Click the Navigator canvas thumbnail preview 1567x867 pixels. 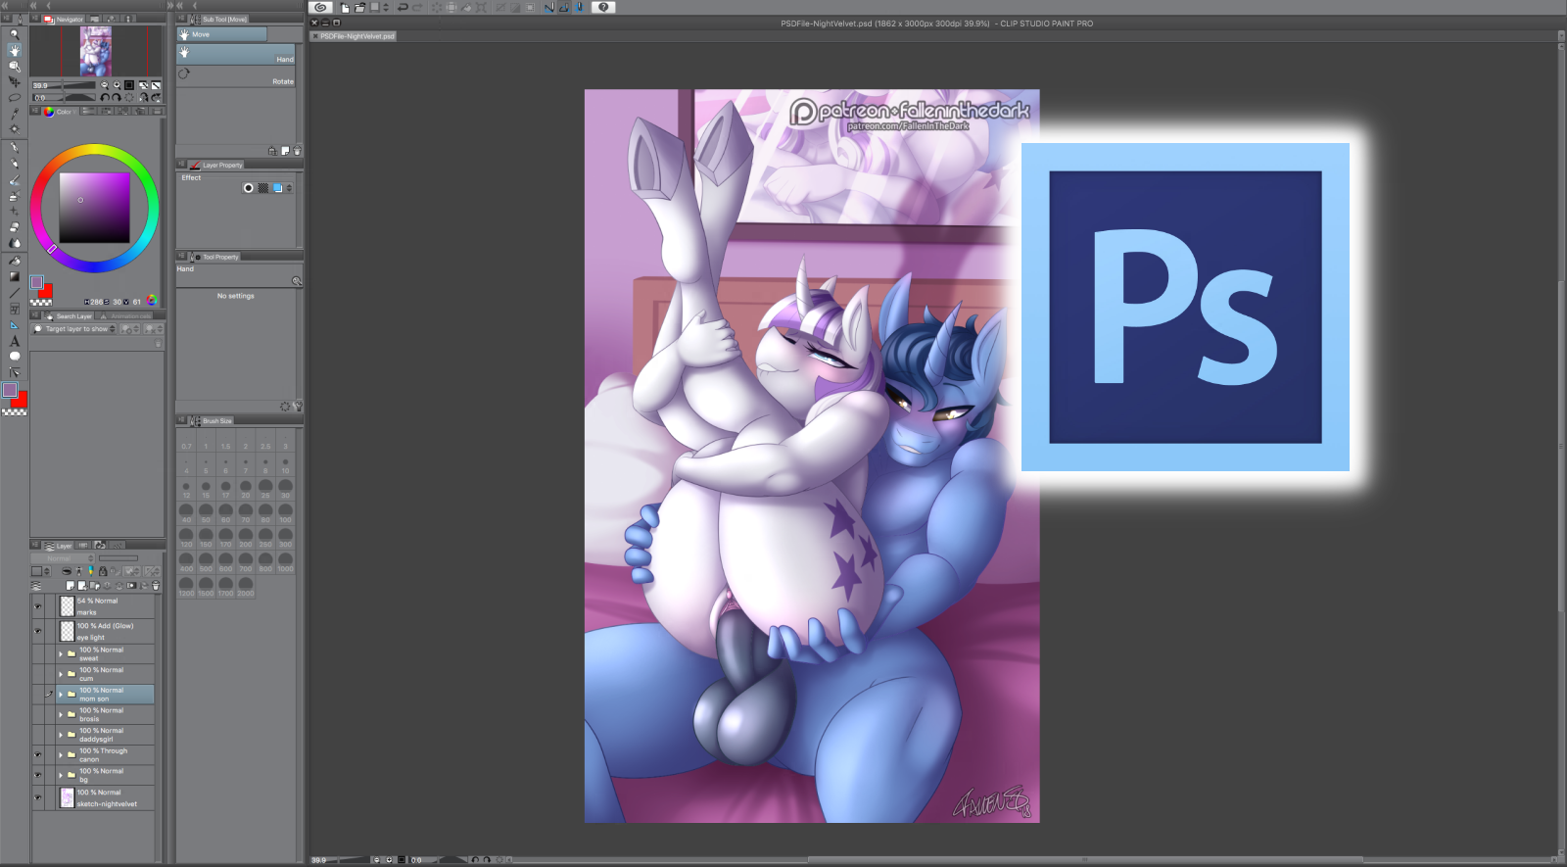click(95, 51)
